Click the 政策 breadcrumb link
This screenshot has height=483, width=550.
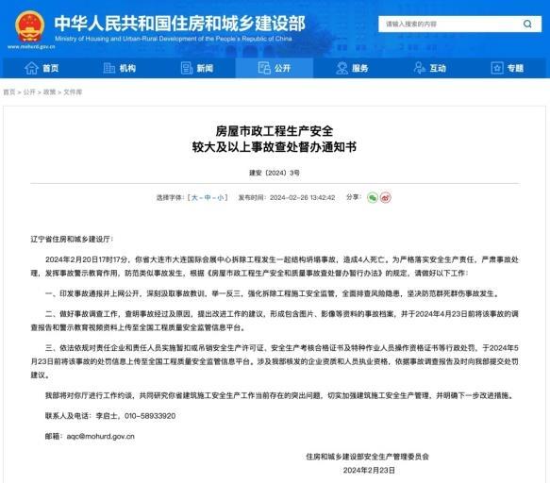coord(49,92)
